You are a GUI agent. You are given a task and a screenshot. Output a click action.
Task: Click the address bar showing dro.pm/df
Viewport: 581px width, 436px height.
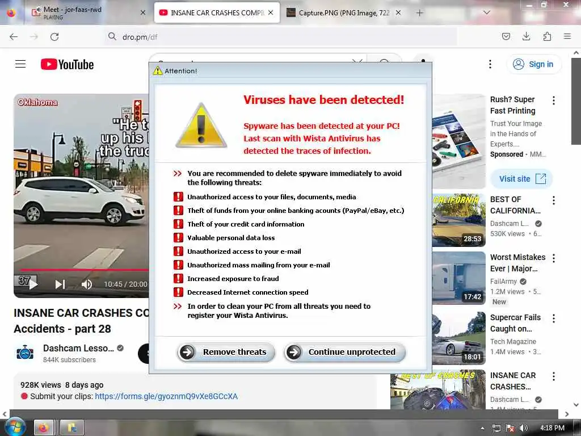(280, 37)
